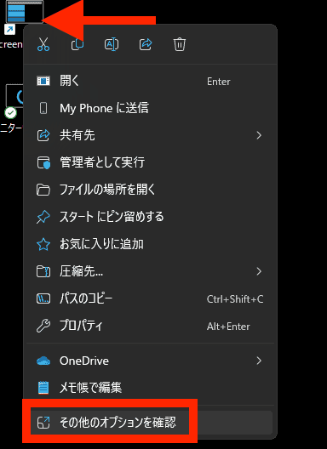
Task: Open the 圧縮先... submenu
Action: [x=151, y=271]
